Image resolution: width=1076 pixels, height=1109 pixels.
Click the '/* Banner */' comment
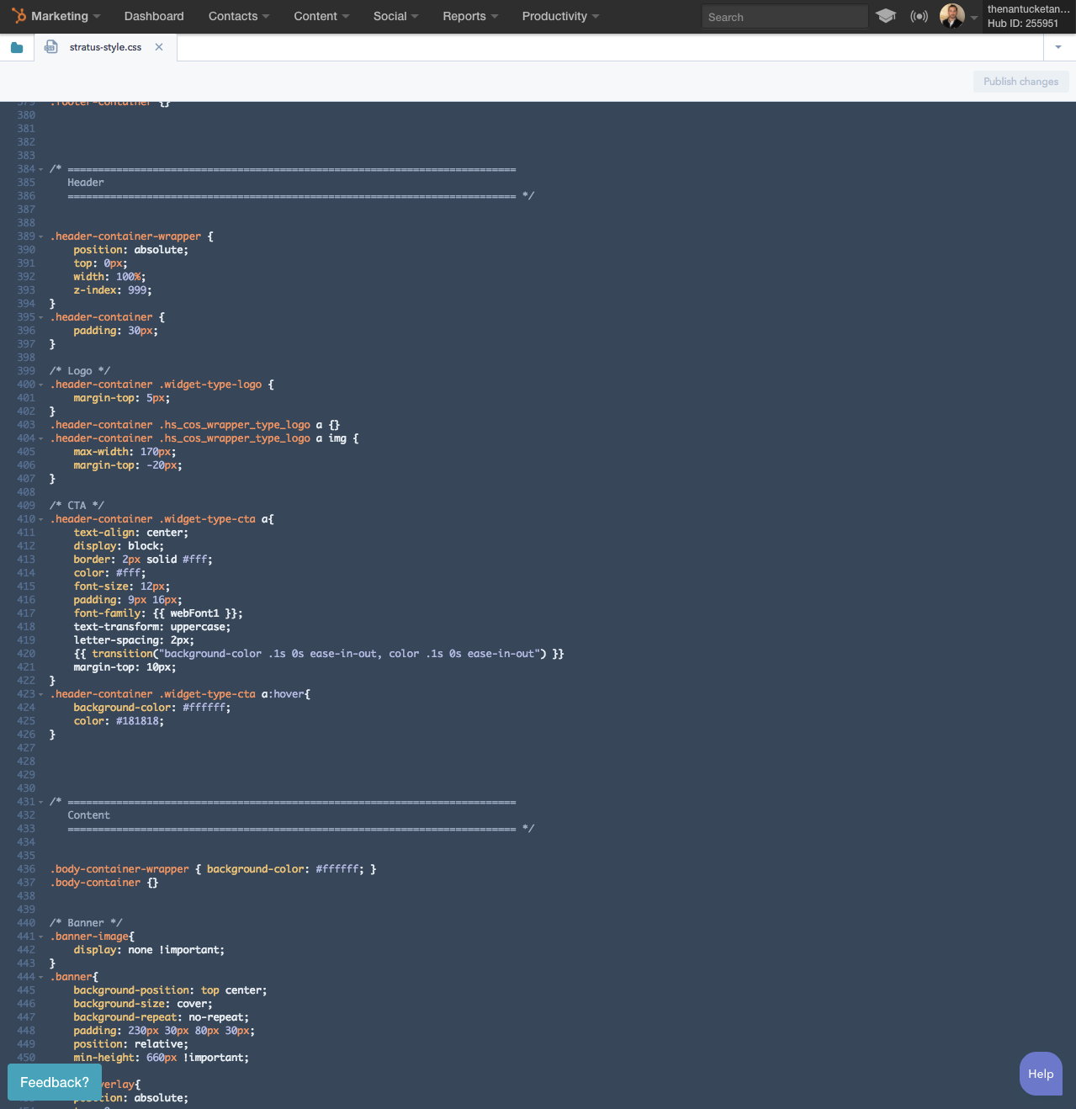pos(86,923)
